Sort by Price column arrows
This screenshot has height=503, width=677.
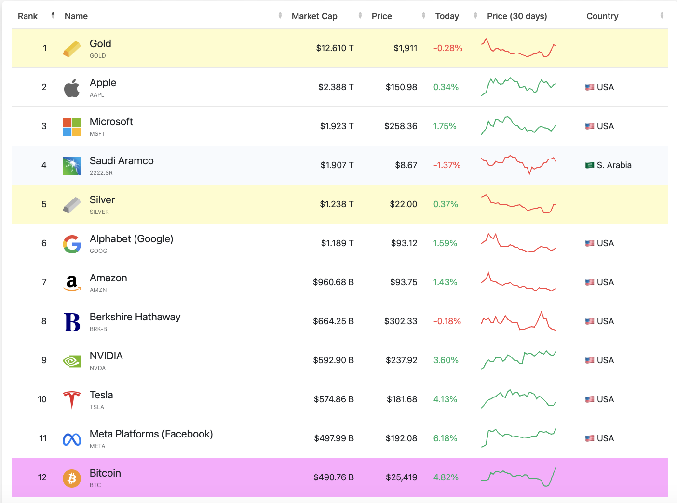(423, 16)
